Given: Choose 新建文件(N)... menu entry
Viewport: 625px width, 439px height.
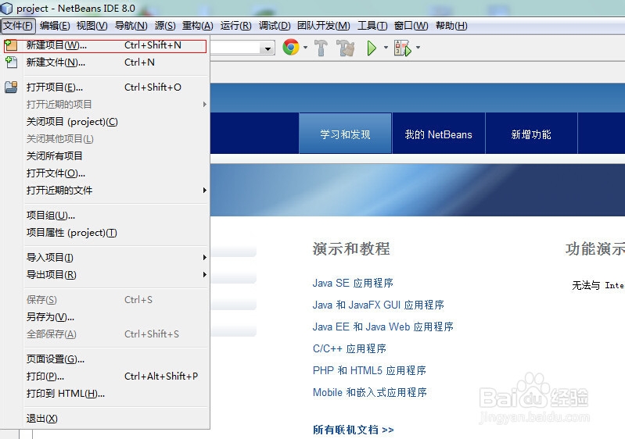Looking at the screenshot, I should coord(106,62).
